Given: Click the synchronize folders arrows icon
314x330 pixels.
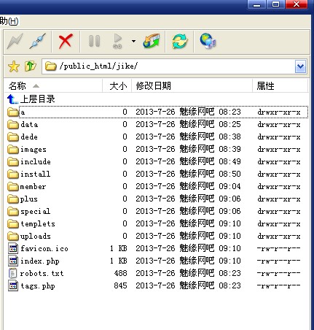Looking at the screenshot, I should (152, 41).
